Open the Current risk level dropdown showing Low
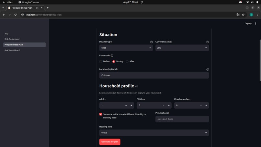261x147 pixels. 182,48
